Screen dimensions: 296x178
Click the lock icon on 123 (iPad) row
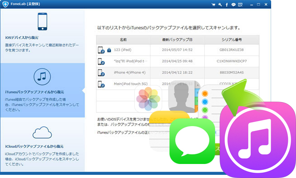pos(109,50)
